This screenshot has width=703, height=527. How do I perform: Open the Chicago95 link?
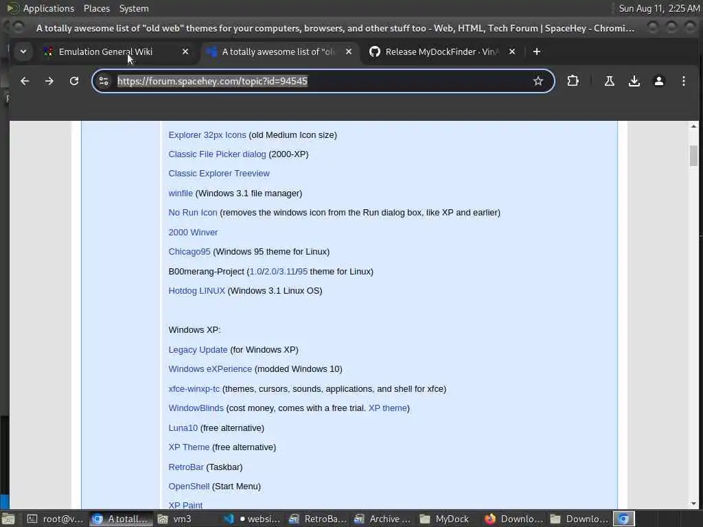tap(189, 251)
